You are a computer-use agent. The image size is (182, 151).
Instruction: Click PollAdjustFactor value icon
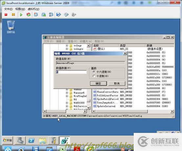pos(95,95)
